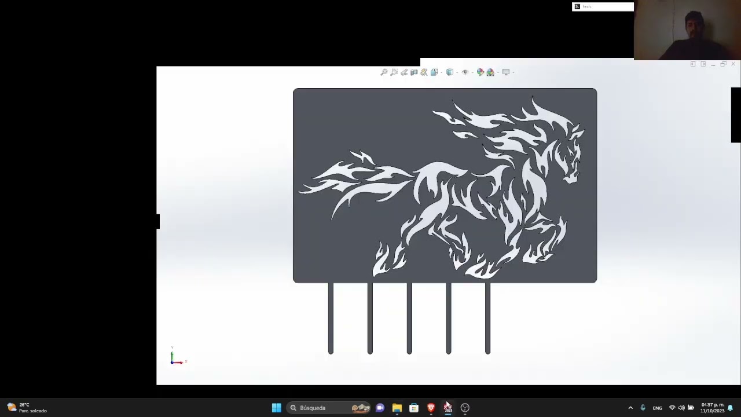
Task: Expand the Hide/Show Items dropdown arrow
Action: (x=472, y=72)
